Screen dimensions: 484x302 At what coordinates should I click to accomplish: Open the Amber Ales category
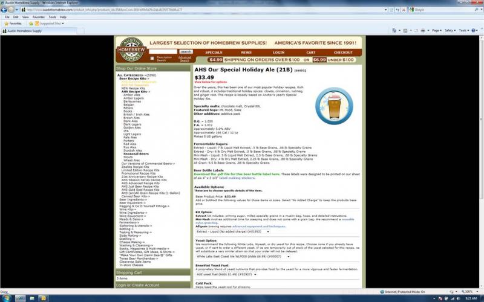[x=132, y=95]
